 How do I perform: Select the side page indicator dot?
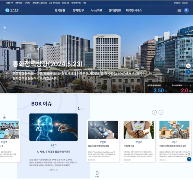(4, 117)
